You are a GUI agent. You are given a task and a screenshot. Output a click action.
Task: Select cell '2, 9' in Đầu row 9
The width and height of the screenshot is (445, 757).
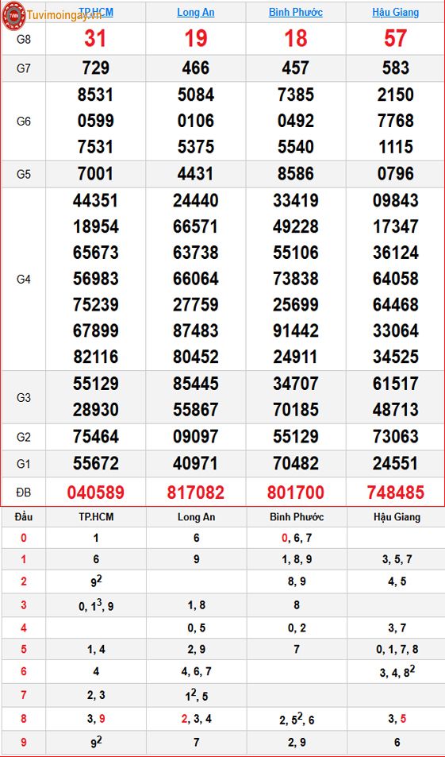coord(297,742)
